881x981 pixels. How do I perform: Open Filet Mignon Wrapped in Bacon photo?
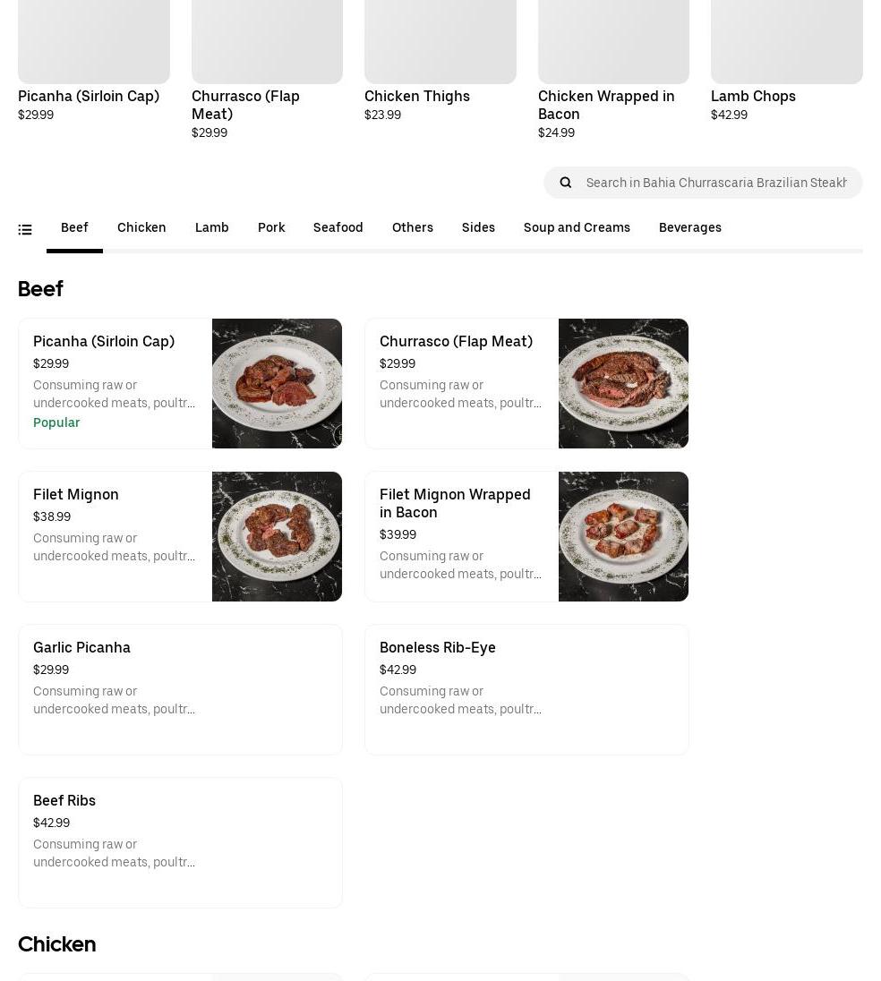click(x=623, y=536)
